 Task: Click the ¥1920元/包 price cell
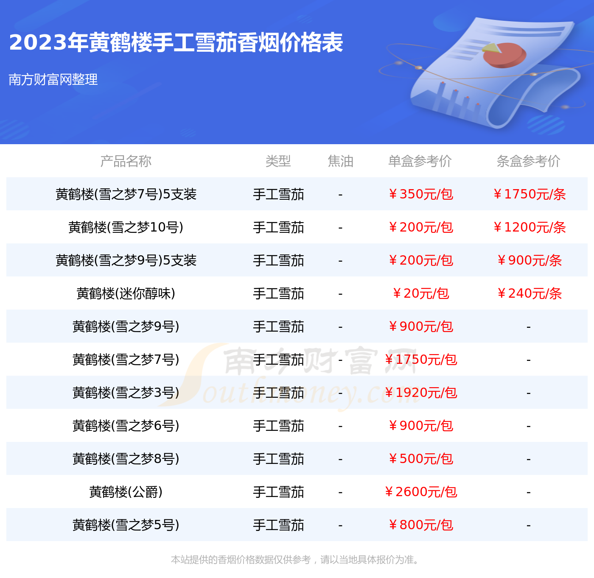[420, 393]
